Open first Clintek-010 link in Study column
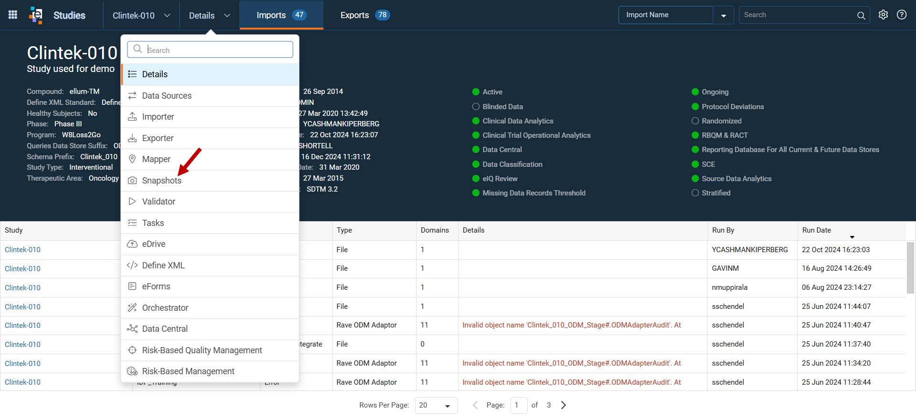Viewport: 916px width, 419px height. click(x=22, y=250)
